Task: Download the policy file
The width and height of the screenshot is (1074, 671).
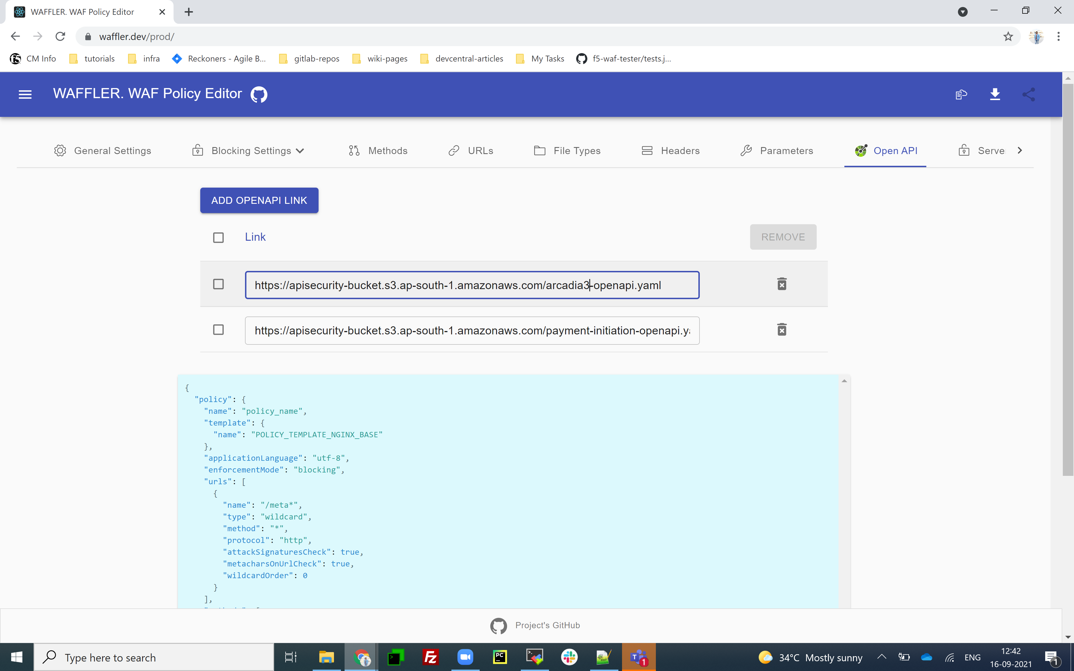Action: pos(995,94)
